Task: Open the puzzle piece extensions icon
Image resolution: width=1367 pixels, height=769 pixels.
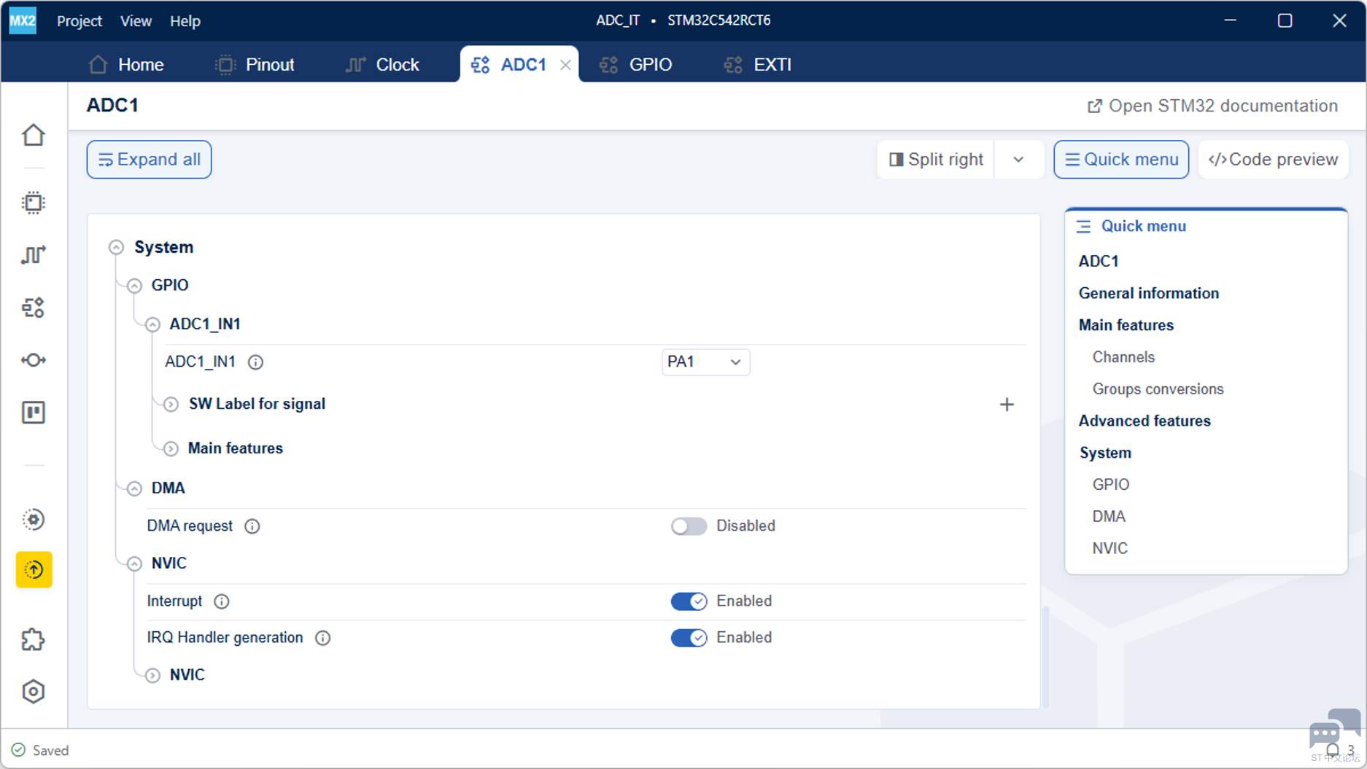Action: click(34, 639)
